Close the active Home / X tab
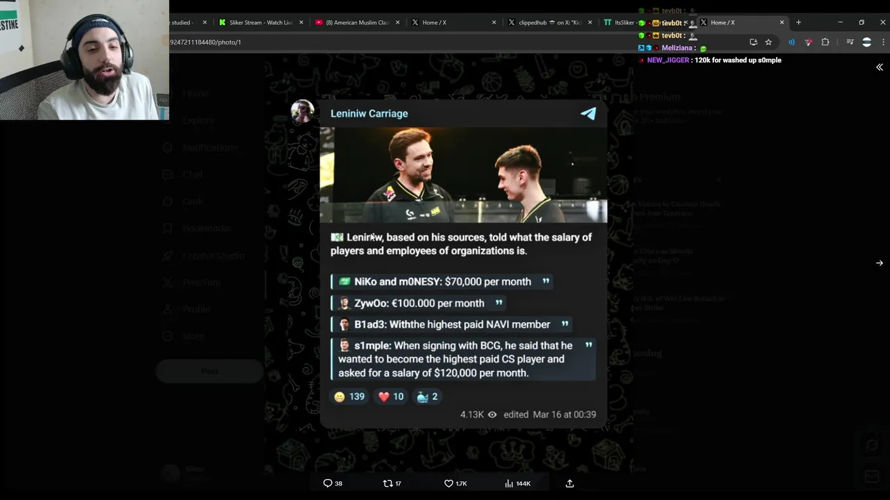Screen dimensions: 890x500 (782, 22)
